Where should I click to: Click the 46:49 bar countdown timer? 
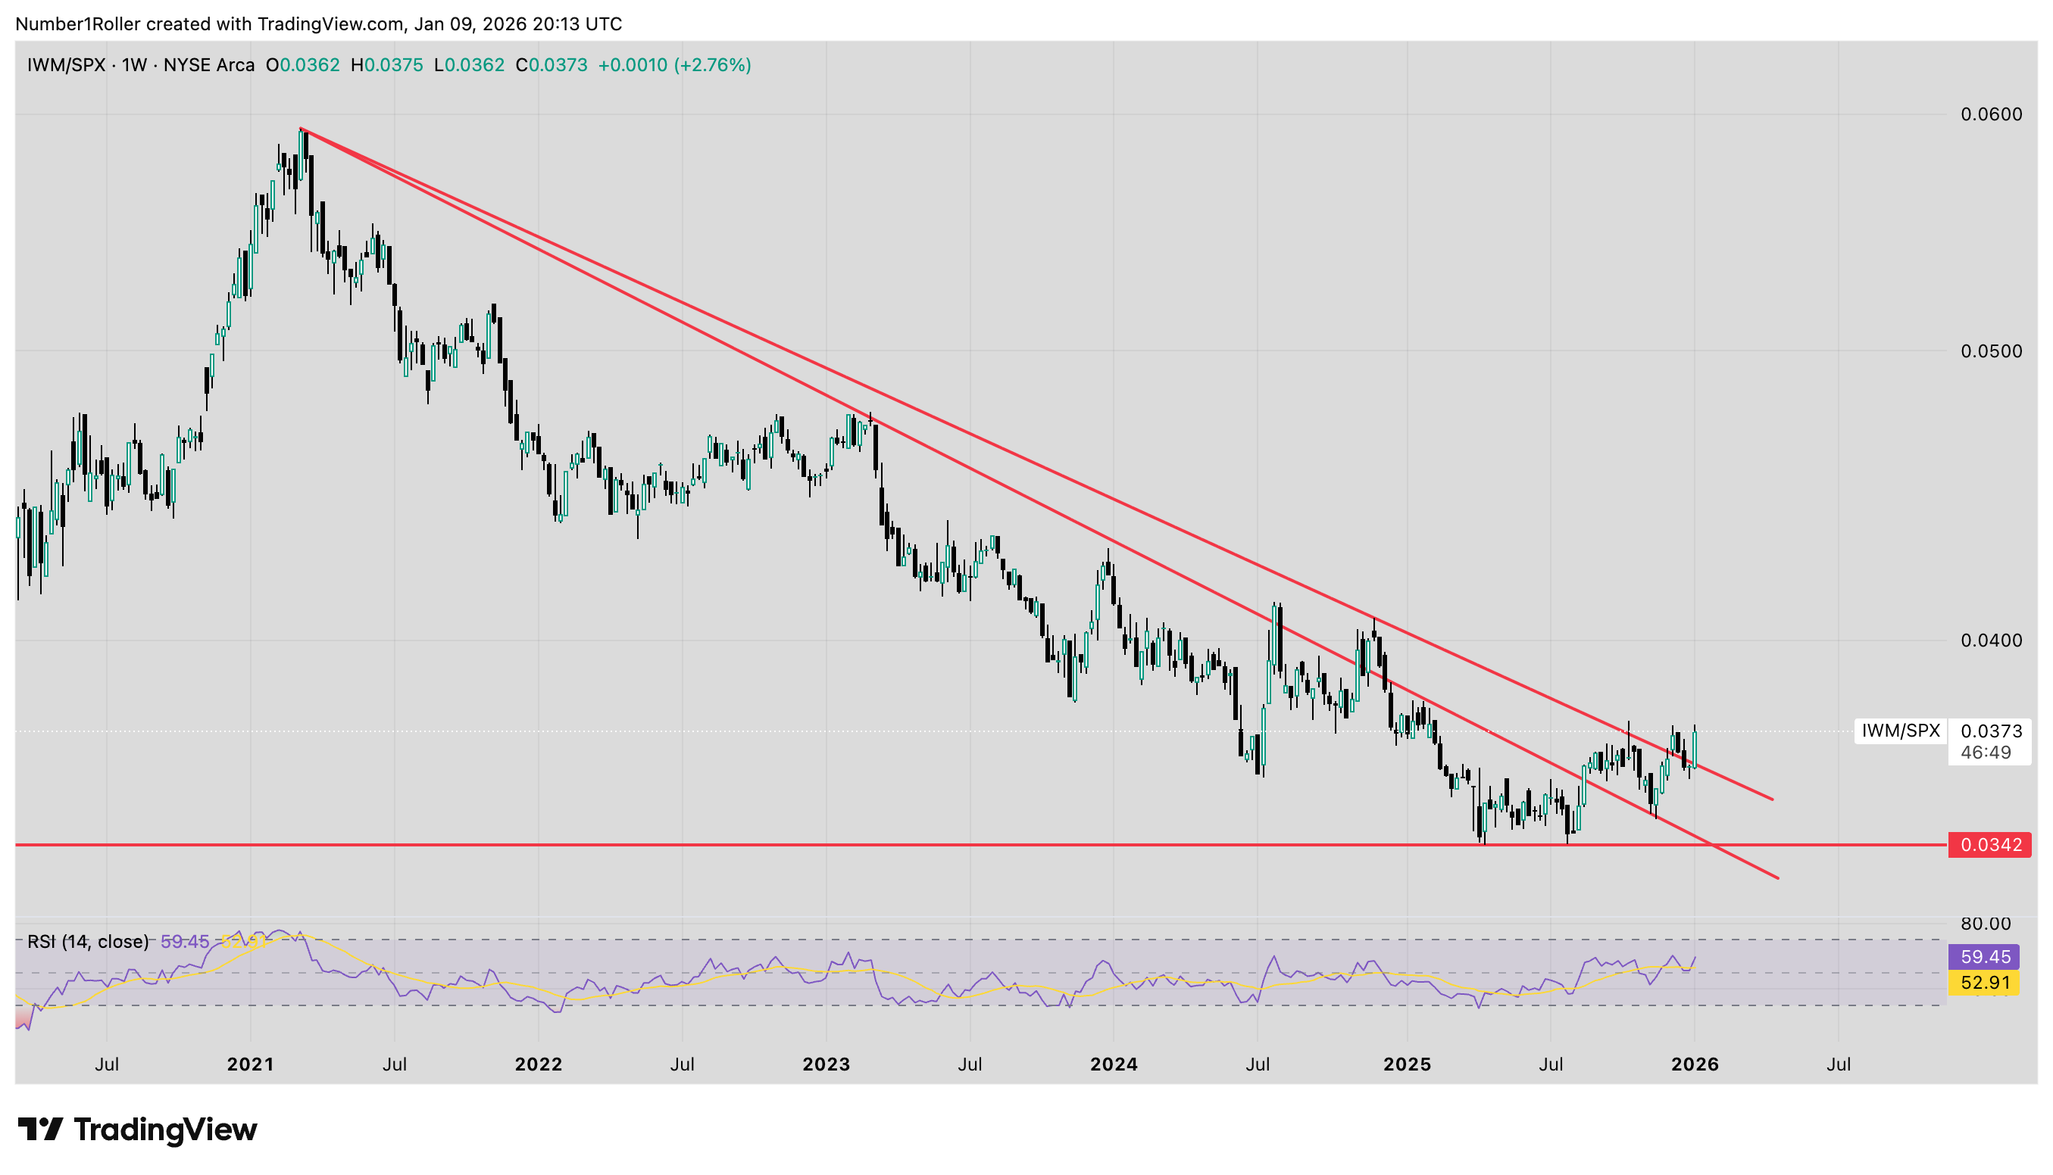[x=1986, y=752]
